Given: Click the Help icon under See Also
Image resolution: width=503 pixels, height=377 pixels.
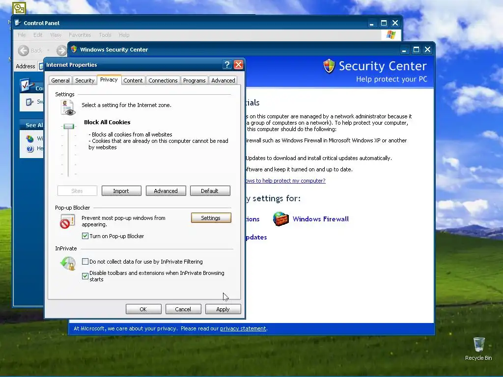Looking at the screenshot, I should [30, 148].
